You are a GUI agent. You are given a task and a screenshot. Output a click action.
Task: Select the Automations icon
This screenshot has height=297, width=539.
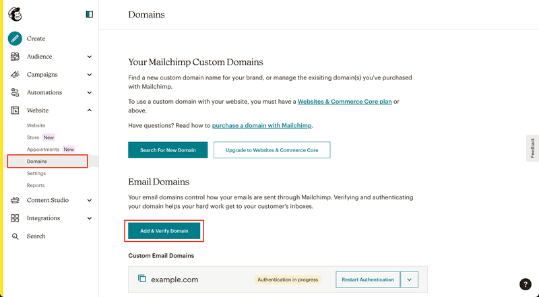click(x=15, y=92)
